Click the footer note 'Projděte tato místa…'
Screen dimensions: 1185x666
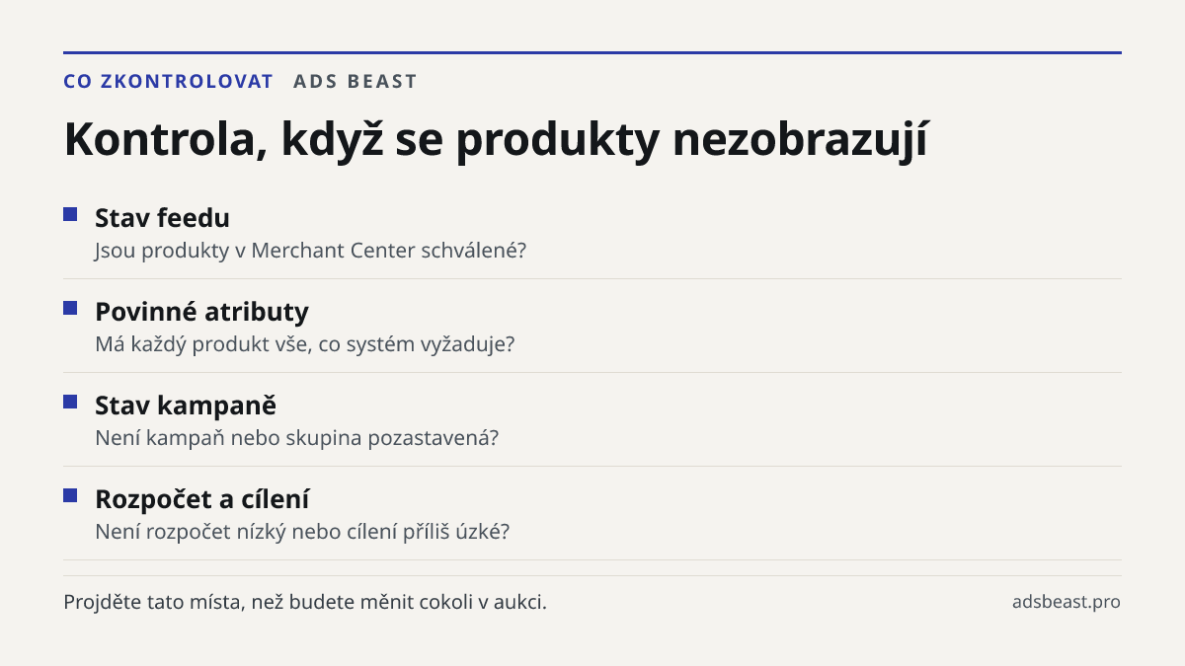(x=305, y=601)
